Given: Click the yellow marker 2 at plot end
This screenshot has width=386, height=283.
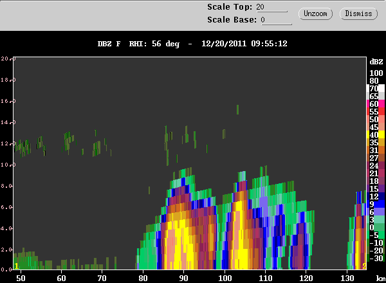Looking at the screenshot, I should tap(364, 266).
